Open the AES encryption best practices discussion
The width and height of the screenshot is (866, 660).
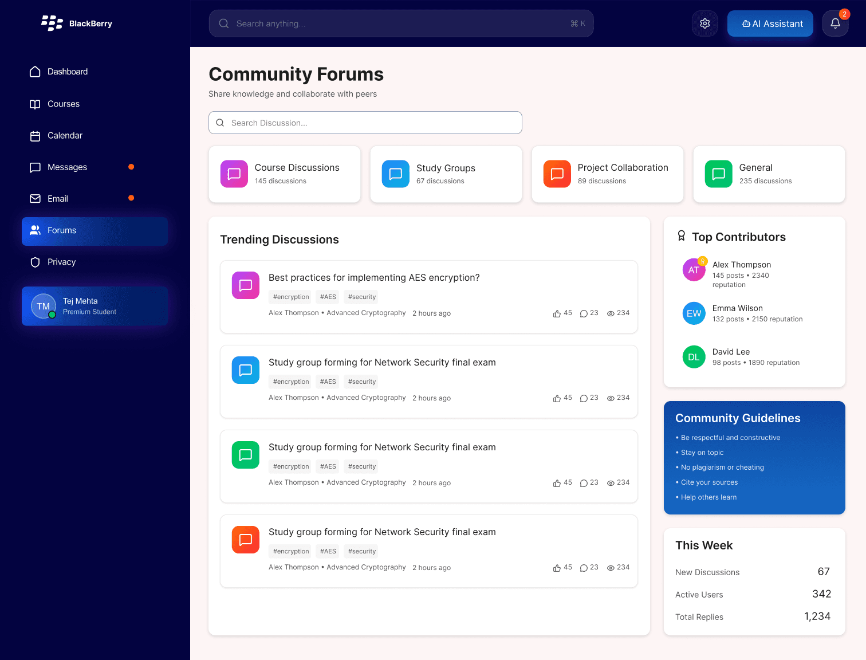375,277
